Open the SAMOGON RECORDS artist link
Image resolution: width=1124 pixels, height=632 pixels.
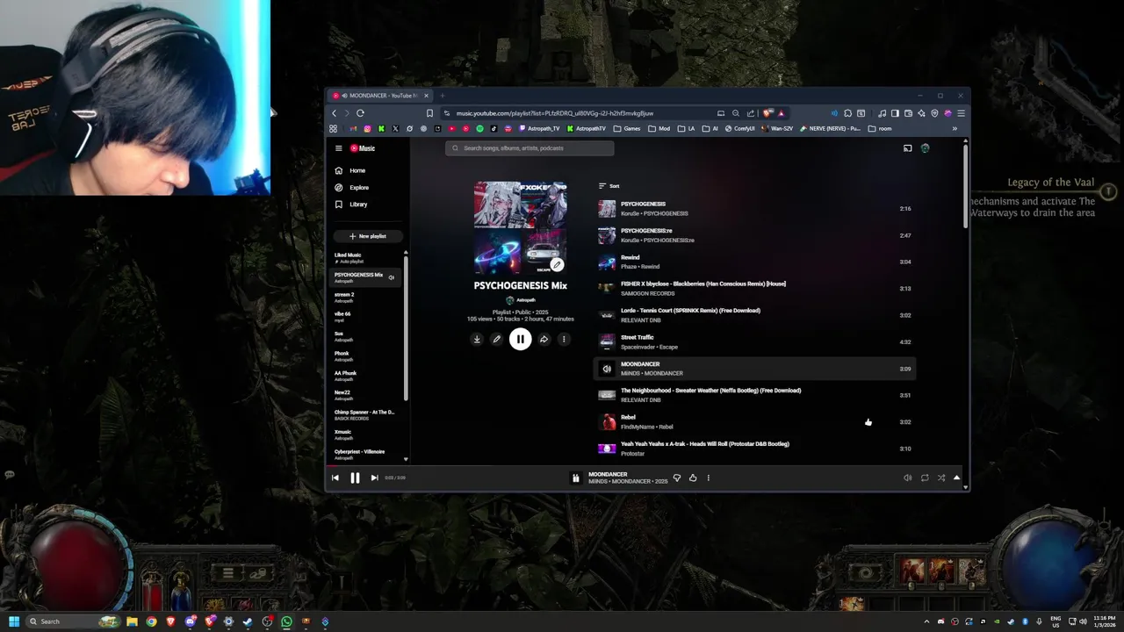click(x=647, y=293)
